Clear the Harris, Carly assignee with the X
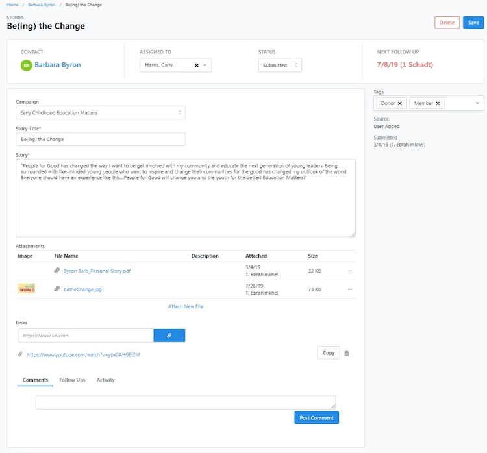This screenshot has width=487, height=453. 197,65
